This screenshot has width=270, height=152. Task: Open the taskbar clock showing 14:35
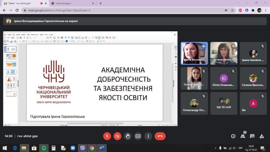(251, 148)
